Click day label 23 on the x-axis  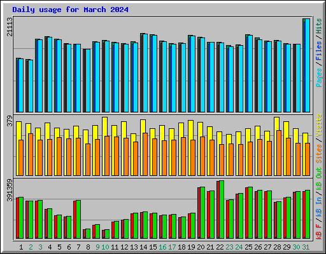(x=229, y=247)
